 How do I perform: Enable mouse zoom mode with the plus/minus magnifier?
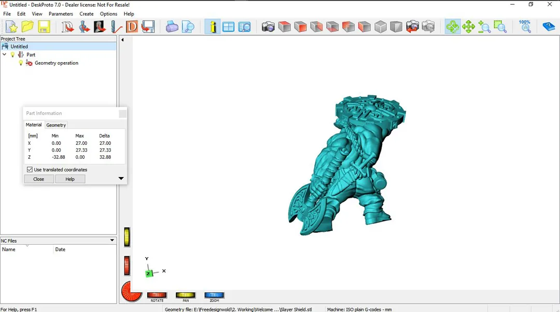tap(484, 27)
